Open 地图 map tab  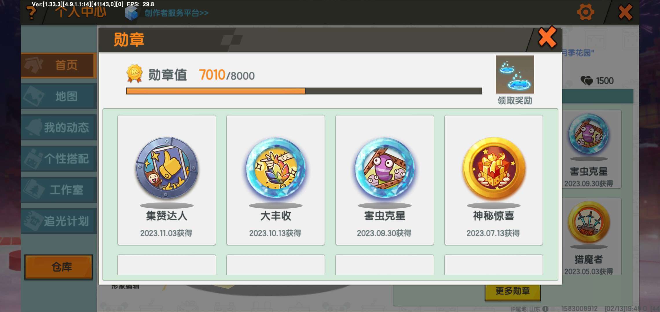(58, 96)
